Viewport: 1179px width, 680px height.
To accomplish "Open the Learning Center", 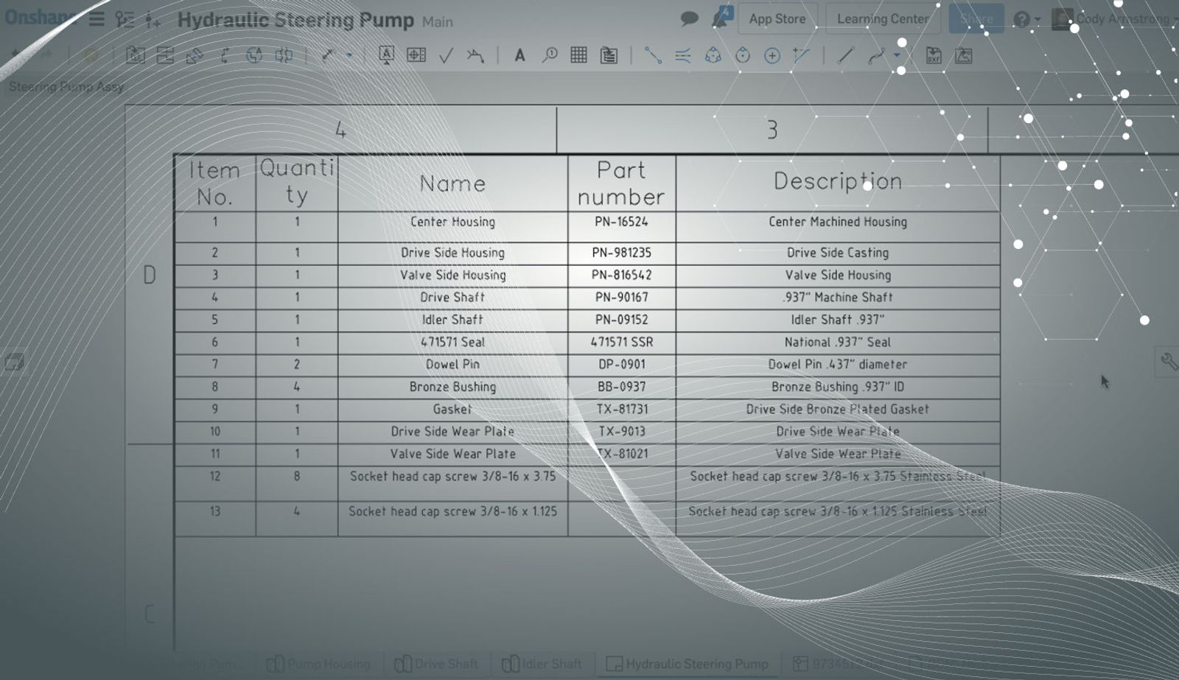I will point(882,19).
